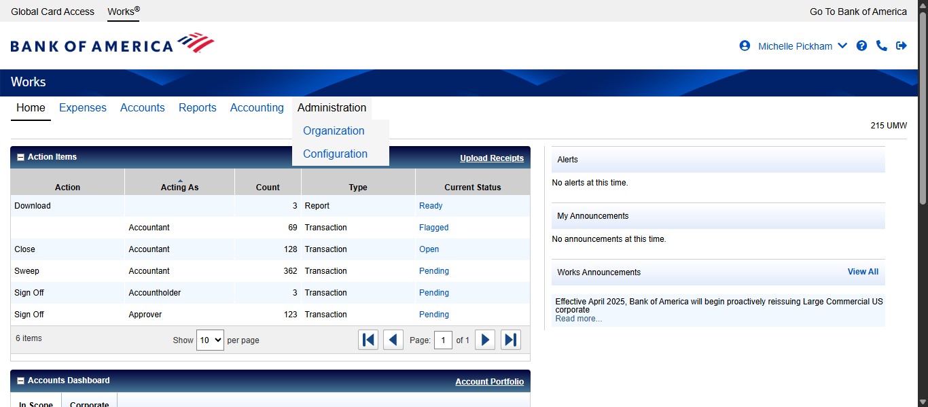
Task: Click the phone contact icon
Action: (x=881, y=46)
